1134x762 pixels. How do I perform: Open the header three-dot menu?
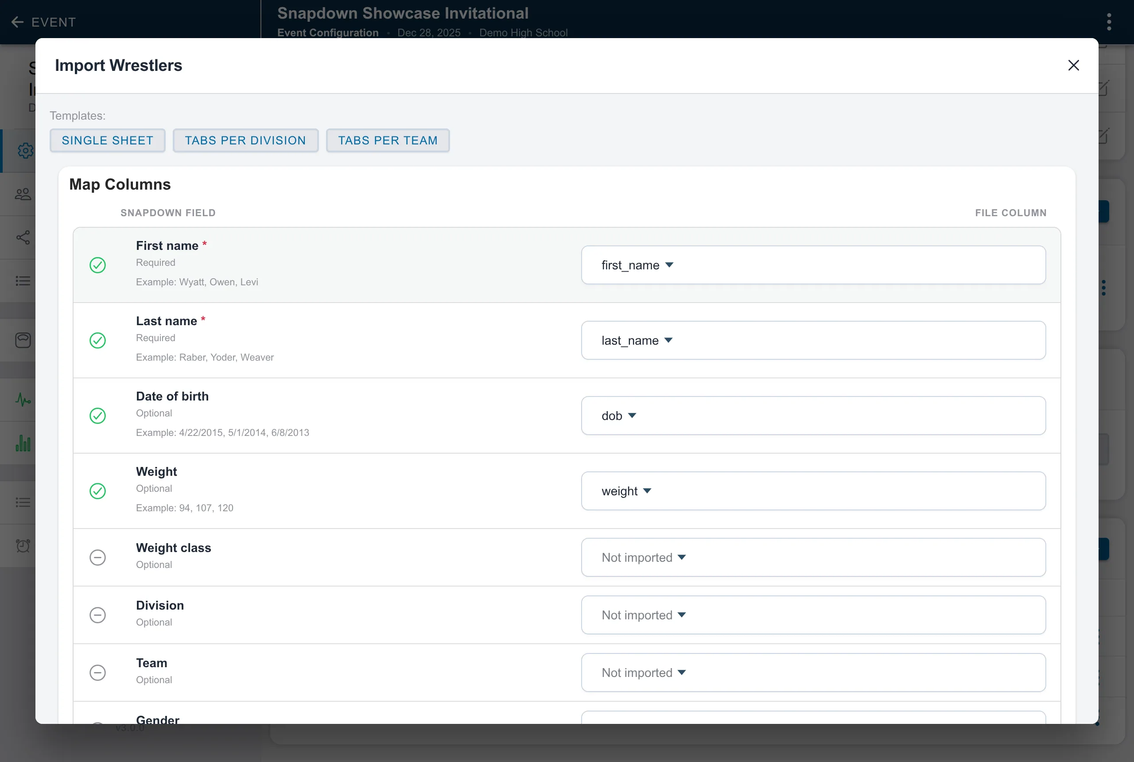click(x=1109, y=22)
